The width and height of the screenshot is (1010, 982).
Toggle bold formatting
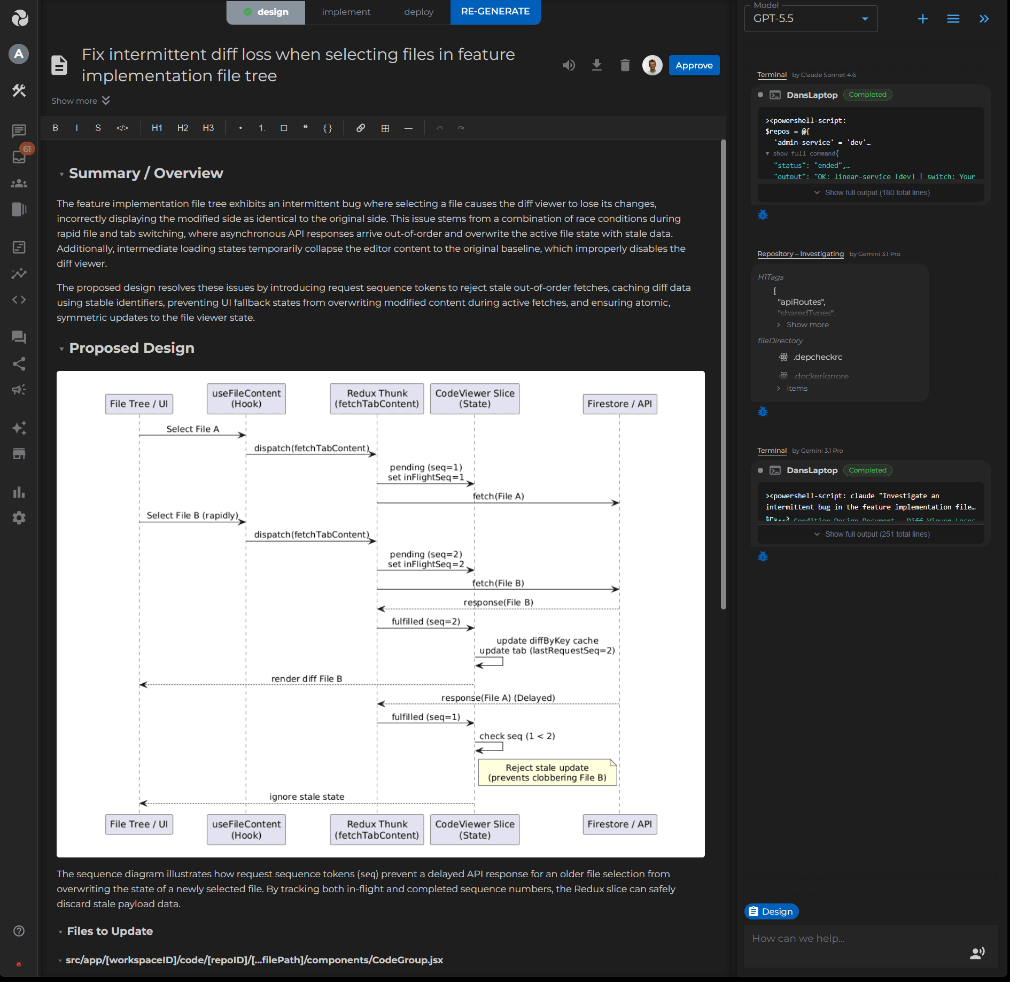(55, 128)
